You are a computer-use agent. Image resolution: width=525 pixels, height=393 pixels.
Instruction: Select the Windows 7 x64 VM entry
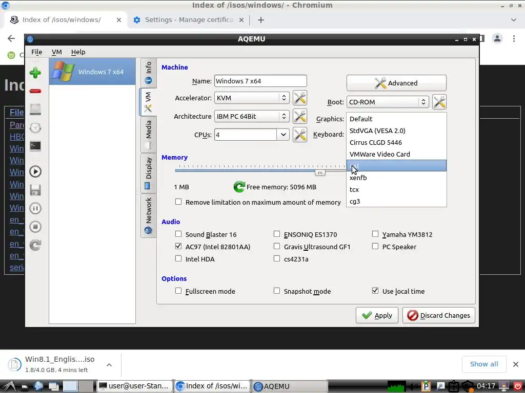pos(92,72)
